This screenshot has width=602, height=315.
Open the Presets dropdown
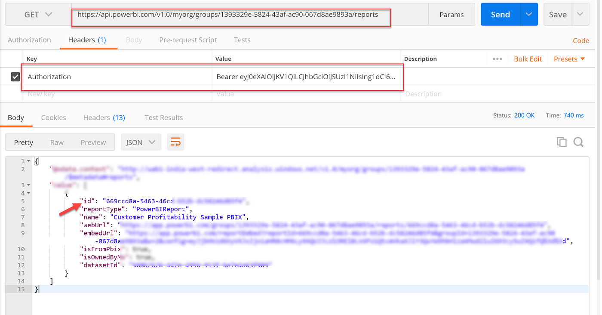568,59
